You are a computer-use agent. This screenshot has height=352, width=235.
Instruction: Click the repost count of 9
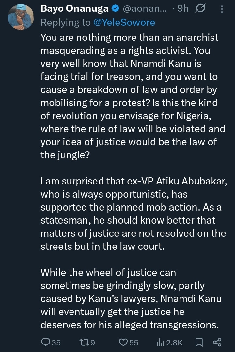coord(92,343)
